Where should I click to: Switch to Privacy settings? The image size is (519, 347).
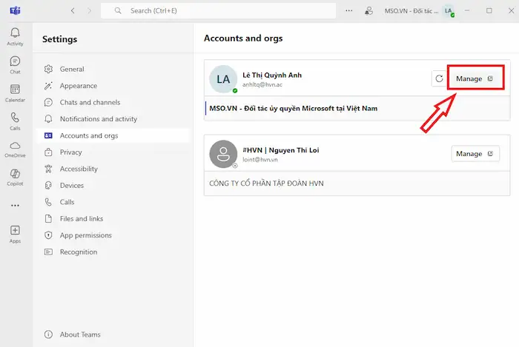[71, 152]
